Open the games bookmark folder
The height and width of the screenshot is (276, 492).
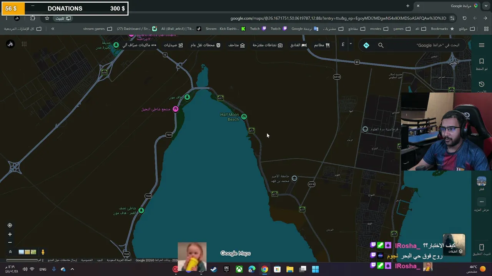402,29
